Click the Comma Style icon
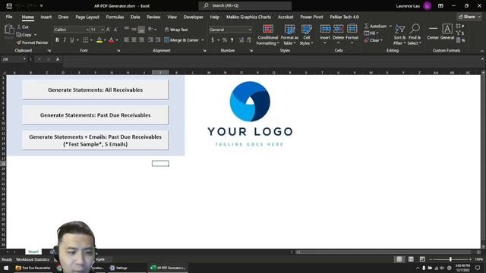The height and width of the screenshot is (273, 486). coord(232,40)
